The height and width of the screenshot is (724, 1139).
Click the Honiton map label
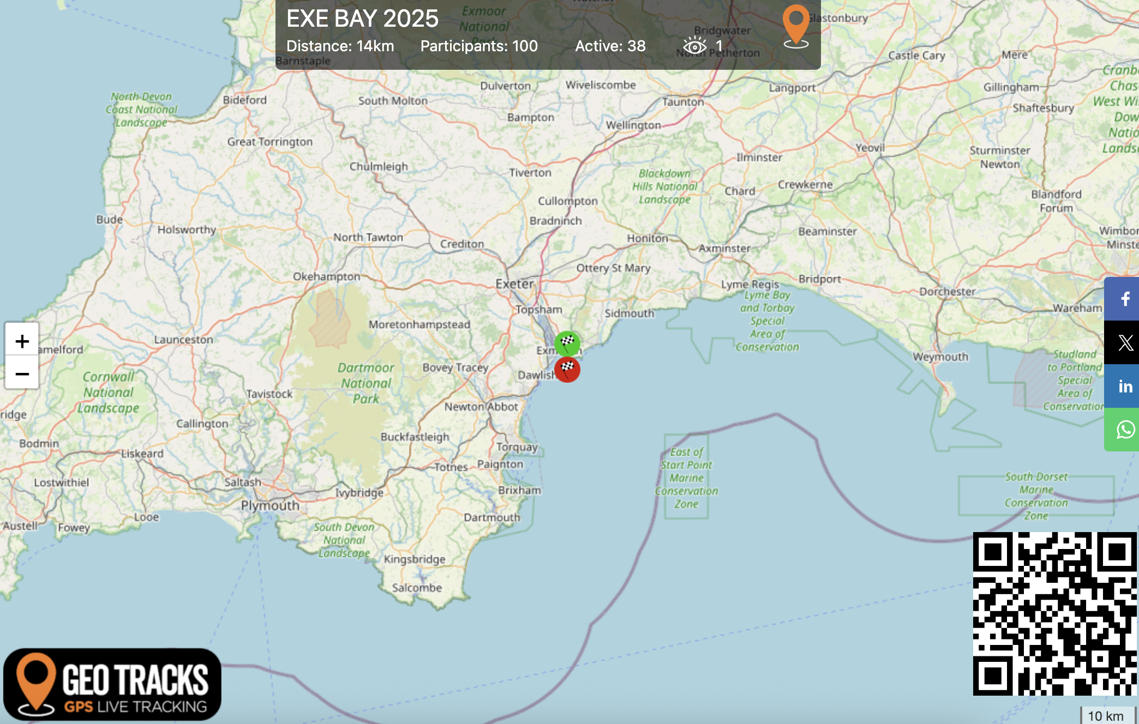click(648, 238)
